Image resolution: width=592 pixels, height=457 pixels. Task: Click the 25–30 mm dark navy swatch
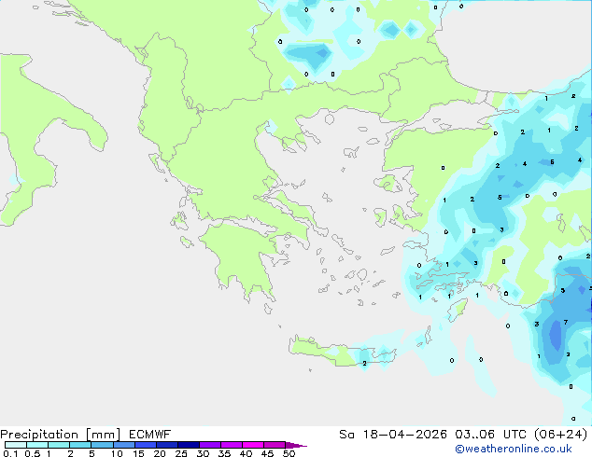pyautogui.click(x=188, y=445)
